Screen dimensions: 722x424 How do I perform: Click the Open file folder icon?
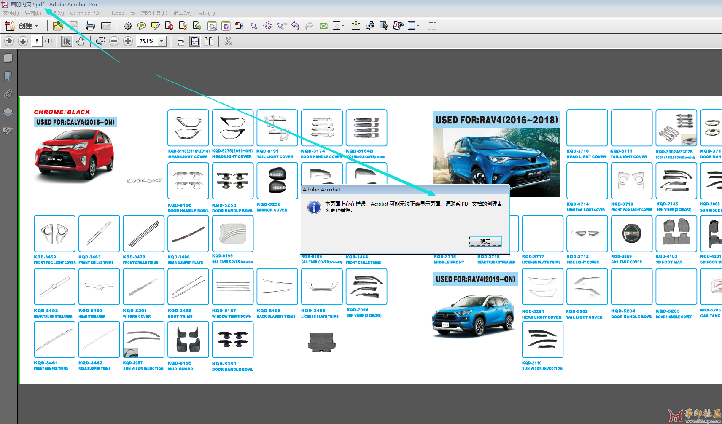click(58, 26)
